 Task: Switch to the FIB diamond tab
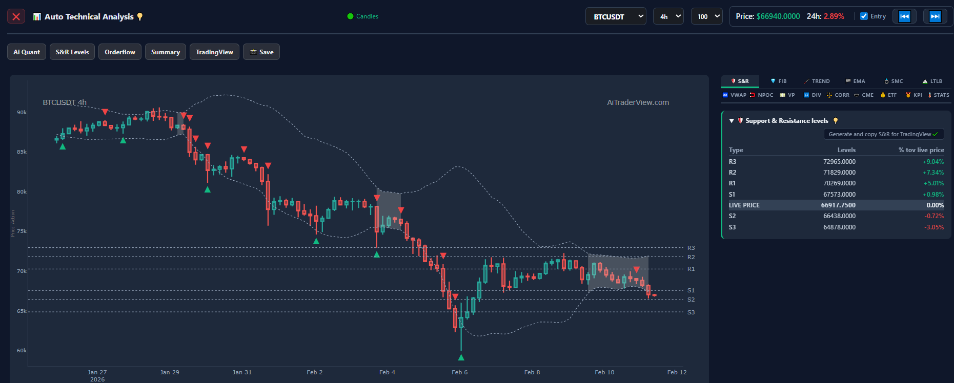[x=778, y=81]
